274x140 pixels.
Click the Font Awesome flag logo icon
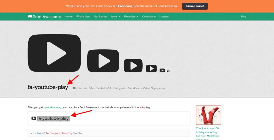(30, 17)
